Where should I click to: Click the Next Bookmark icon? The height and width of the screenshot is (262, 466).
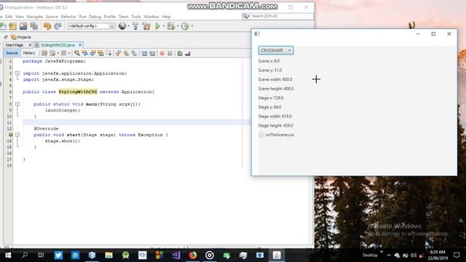pos(126,53)
